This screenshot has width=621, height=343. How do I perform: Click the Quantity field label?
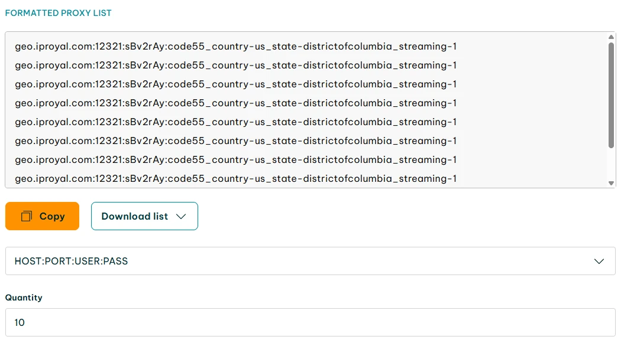coord(24,298)
